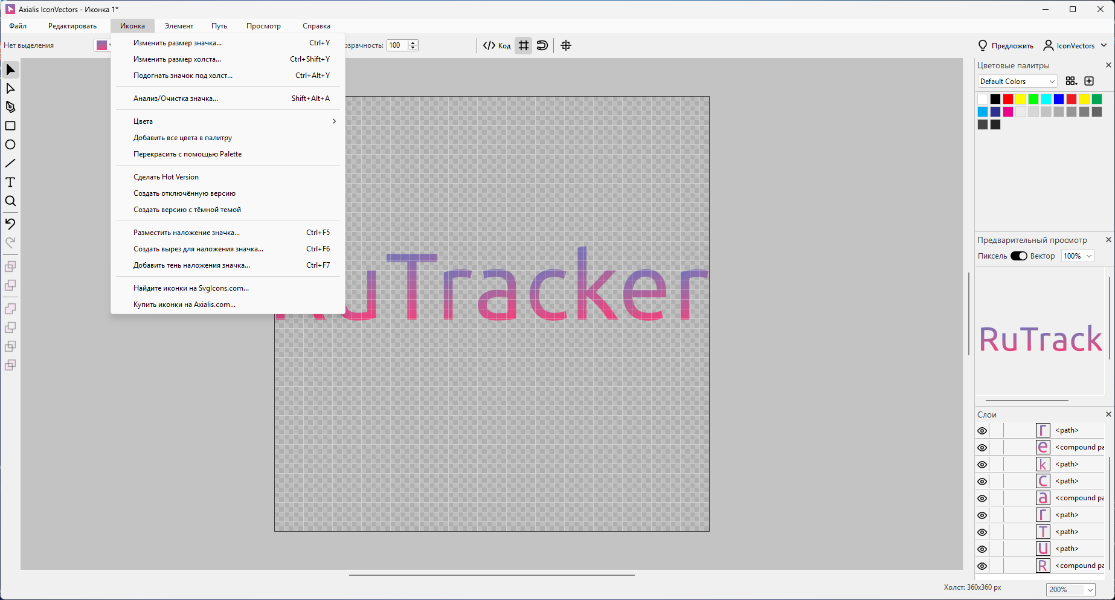Hide the 'e' compound path layer
1115x600 pixels.
(982, 448)
